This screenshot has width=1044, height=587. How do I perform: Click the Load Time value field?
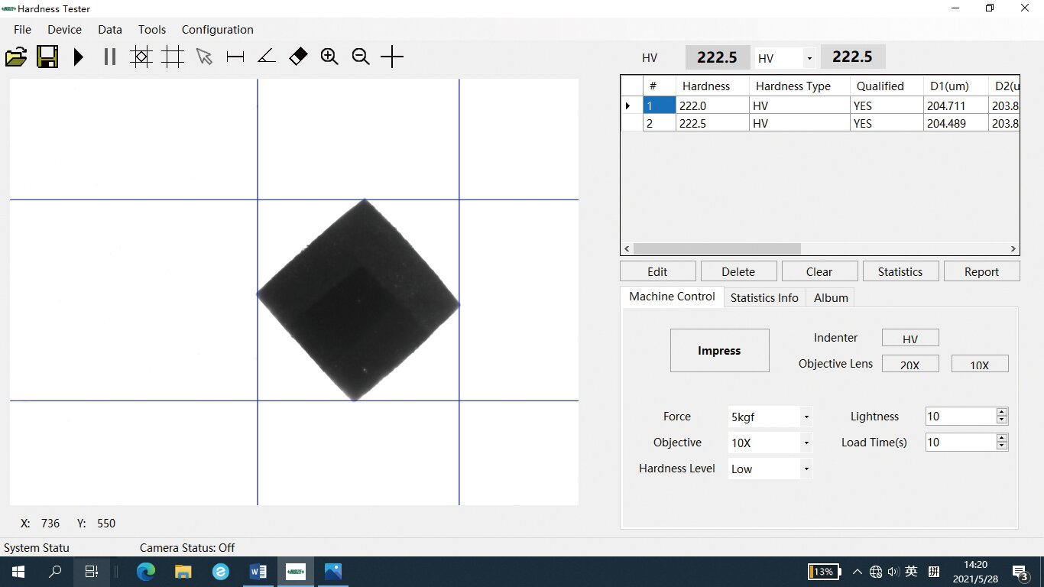961,443
